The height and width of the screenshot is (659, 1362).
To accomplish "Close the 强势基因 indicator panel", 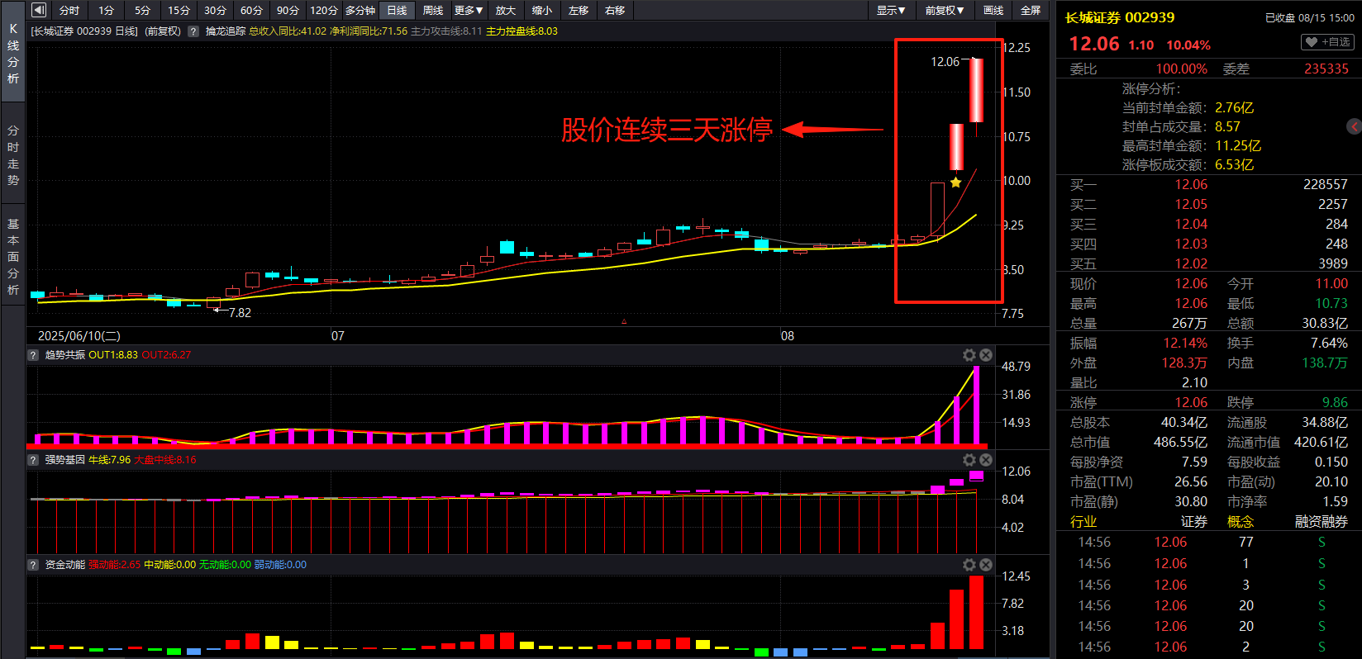I will coord(986,460).
